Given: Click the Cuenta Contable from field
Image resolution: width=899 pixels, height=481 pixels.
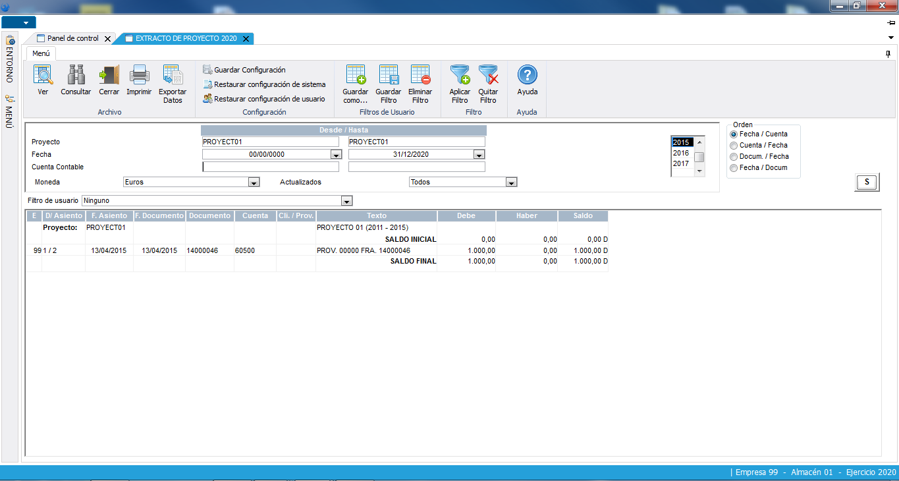Looking at the screenshot, I should 270,167.
